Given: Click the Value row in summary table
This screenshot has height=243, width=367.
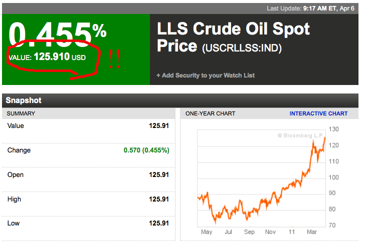Looking at the screenshot, I should pyautogui.click(x=89, y=125).
